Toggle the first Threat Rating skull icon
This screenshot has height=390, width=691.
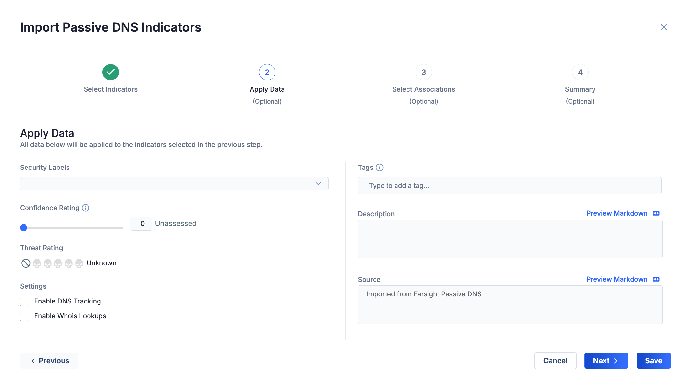pos(36,263)
